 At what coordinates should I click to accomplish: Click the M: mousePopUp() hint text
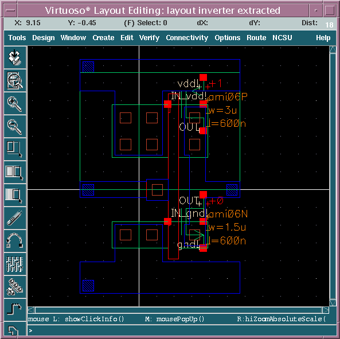click(174, 319)
